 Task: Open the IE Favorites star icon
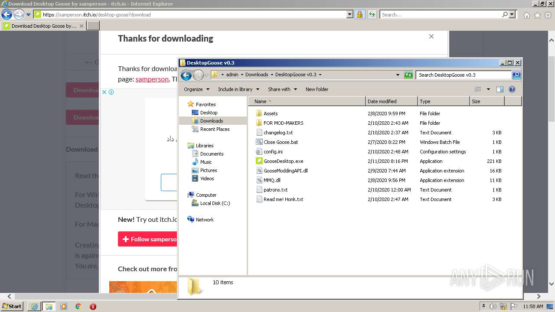(x=537, y=15)
